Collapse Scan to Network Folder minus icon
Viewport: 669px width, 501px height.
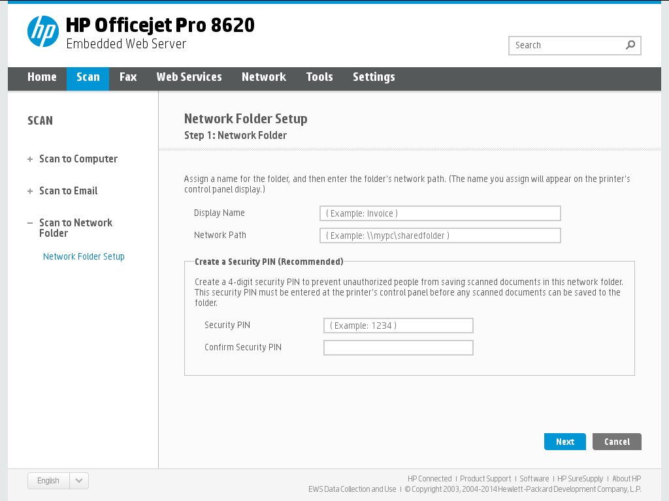click(x=30, y=223)
